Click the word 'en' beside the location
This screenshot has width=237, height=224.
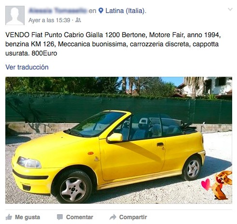click(93, 11)
